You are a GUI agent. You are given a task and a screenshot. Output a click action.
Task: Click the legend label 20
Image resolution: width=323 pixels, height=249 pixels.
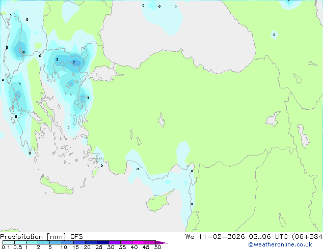87,247
